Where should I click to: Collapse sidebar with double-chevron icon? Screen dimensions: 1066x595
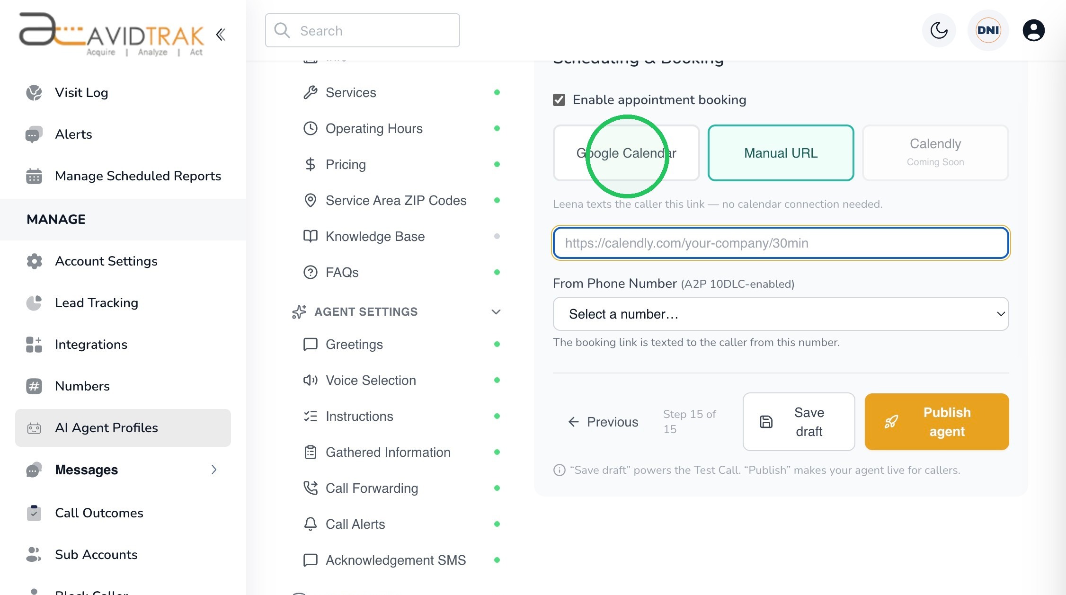click(x=221, y=35)
